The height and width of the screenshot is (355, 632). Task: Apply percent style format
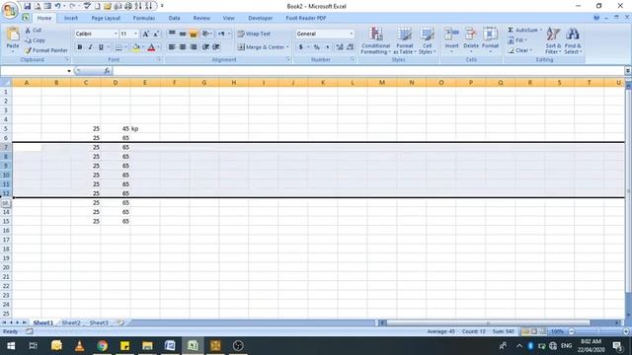point(317,47)
